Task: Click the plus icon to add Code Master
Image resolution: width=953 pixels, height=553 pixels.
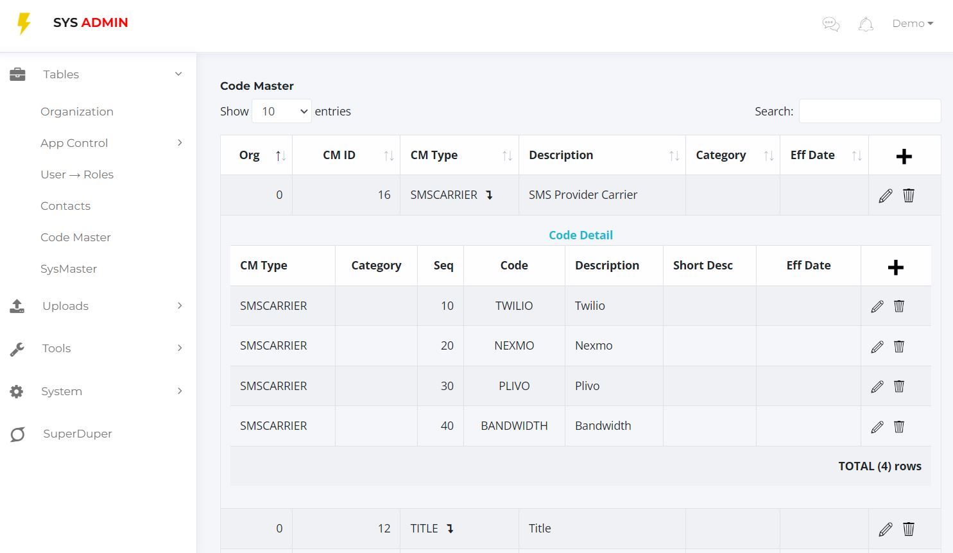Action: 904,156
